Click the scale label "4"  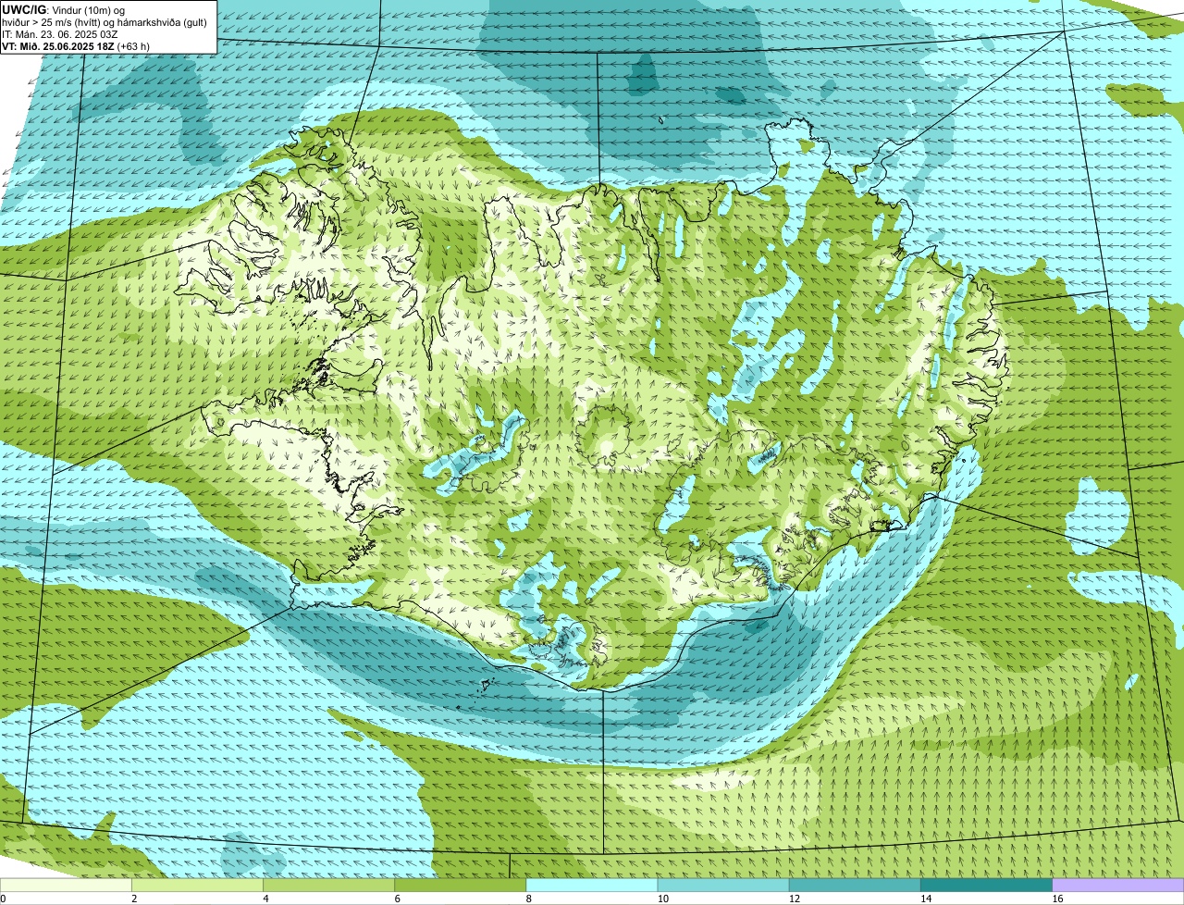(x=265, y=899)
